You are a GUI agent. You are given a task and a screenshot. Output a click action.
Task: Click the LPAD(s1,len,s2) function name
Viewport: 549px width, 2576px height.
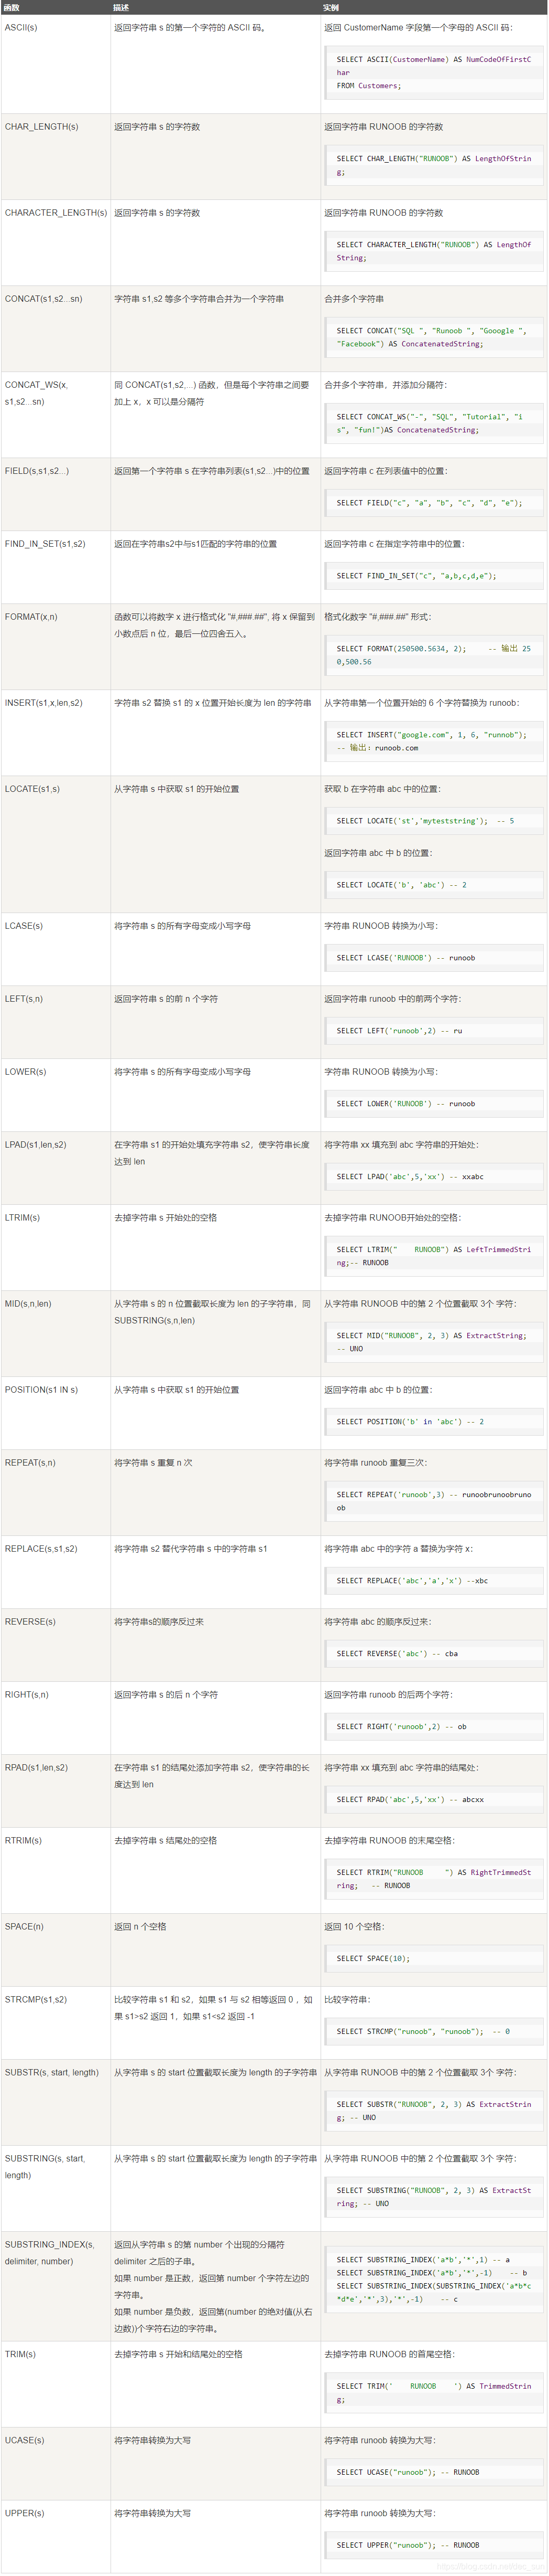click(36, 1145)
